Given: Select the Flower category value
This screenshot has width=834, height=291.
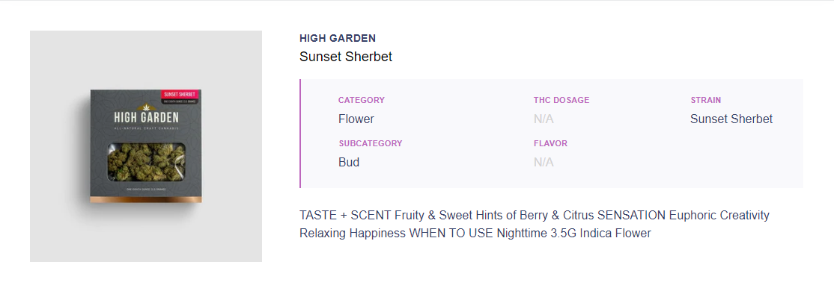Looking at the screenshot, I should (356, 119).
